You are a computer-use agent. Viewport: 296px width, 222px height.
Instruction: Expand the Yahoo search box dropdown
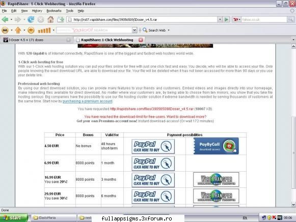click(x=134, y=30)
